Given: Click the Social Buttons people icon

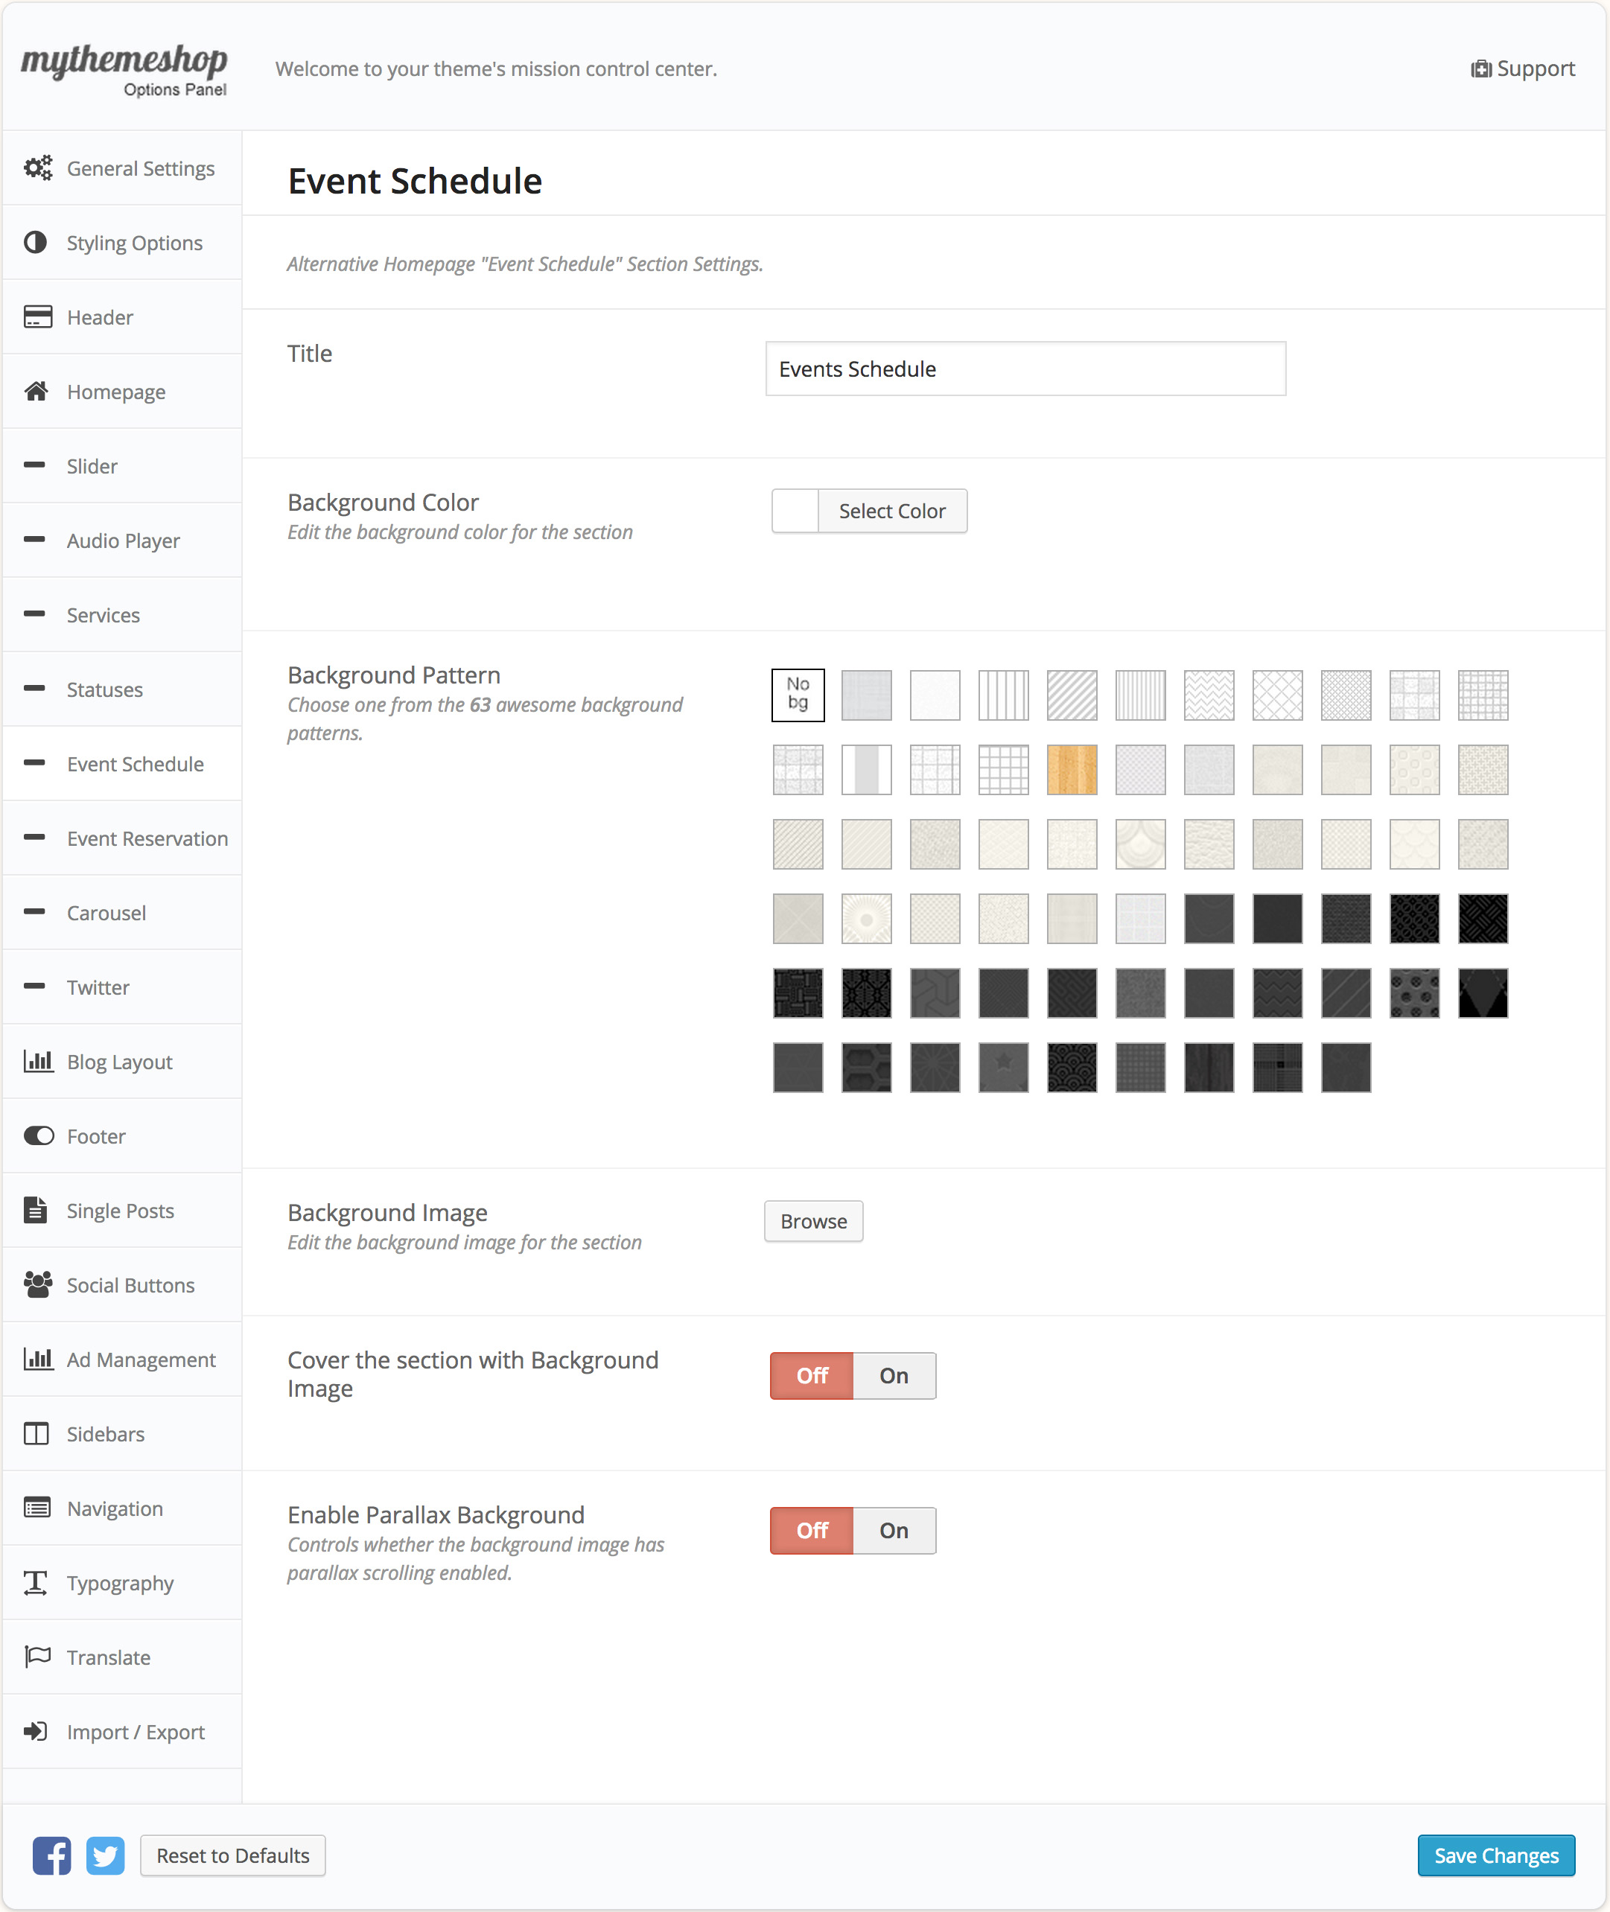Looking at the screenshot, I should (x=37, y=1285).
